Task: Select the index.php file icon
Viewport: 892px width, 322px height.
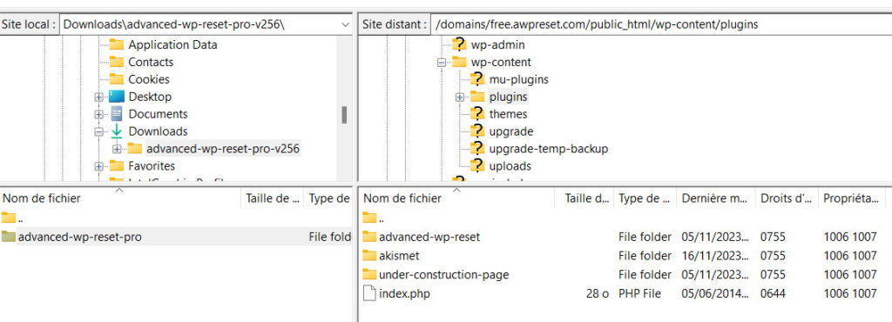Action: tap(369, 293)
